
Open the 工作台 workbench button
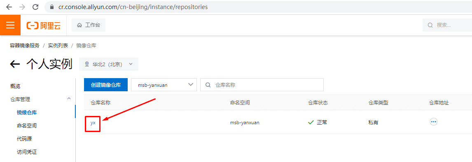click(89, 25)
